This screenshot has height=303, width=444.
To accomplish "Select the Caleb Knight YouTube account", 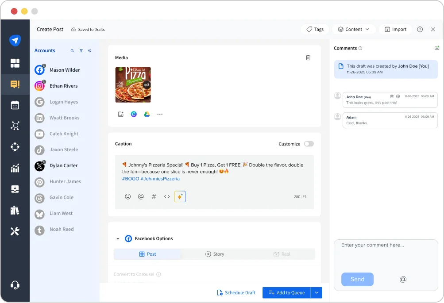I will (56, 134).
